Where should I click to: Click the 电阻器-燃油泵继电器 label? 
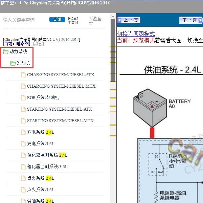[173, 195]
